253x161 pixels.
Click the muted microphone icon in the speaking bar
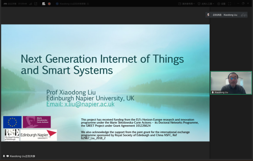(208, 15)
